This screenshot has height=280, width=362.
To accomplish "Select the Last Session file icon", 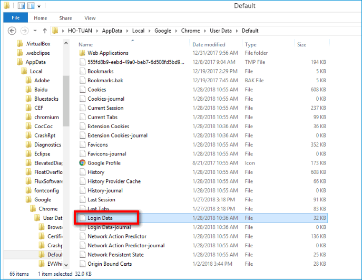I will pos(82,200).
